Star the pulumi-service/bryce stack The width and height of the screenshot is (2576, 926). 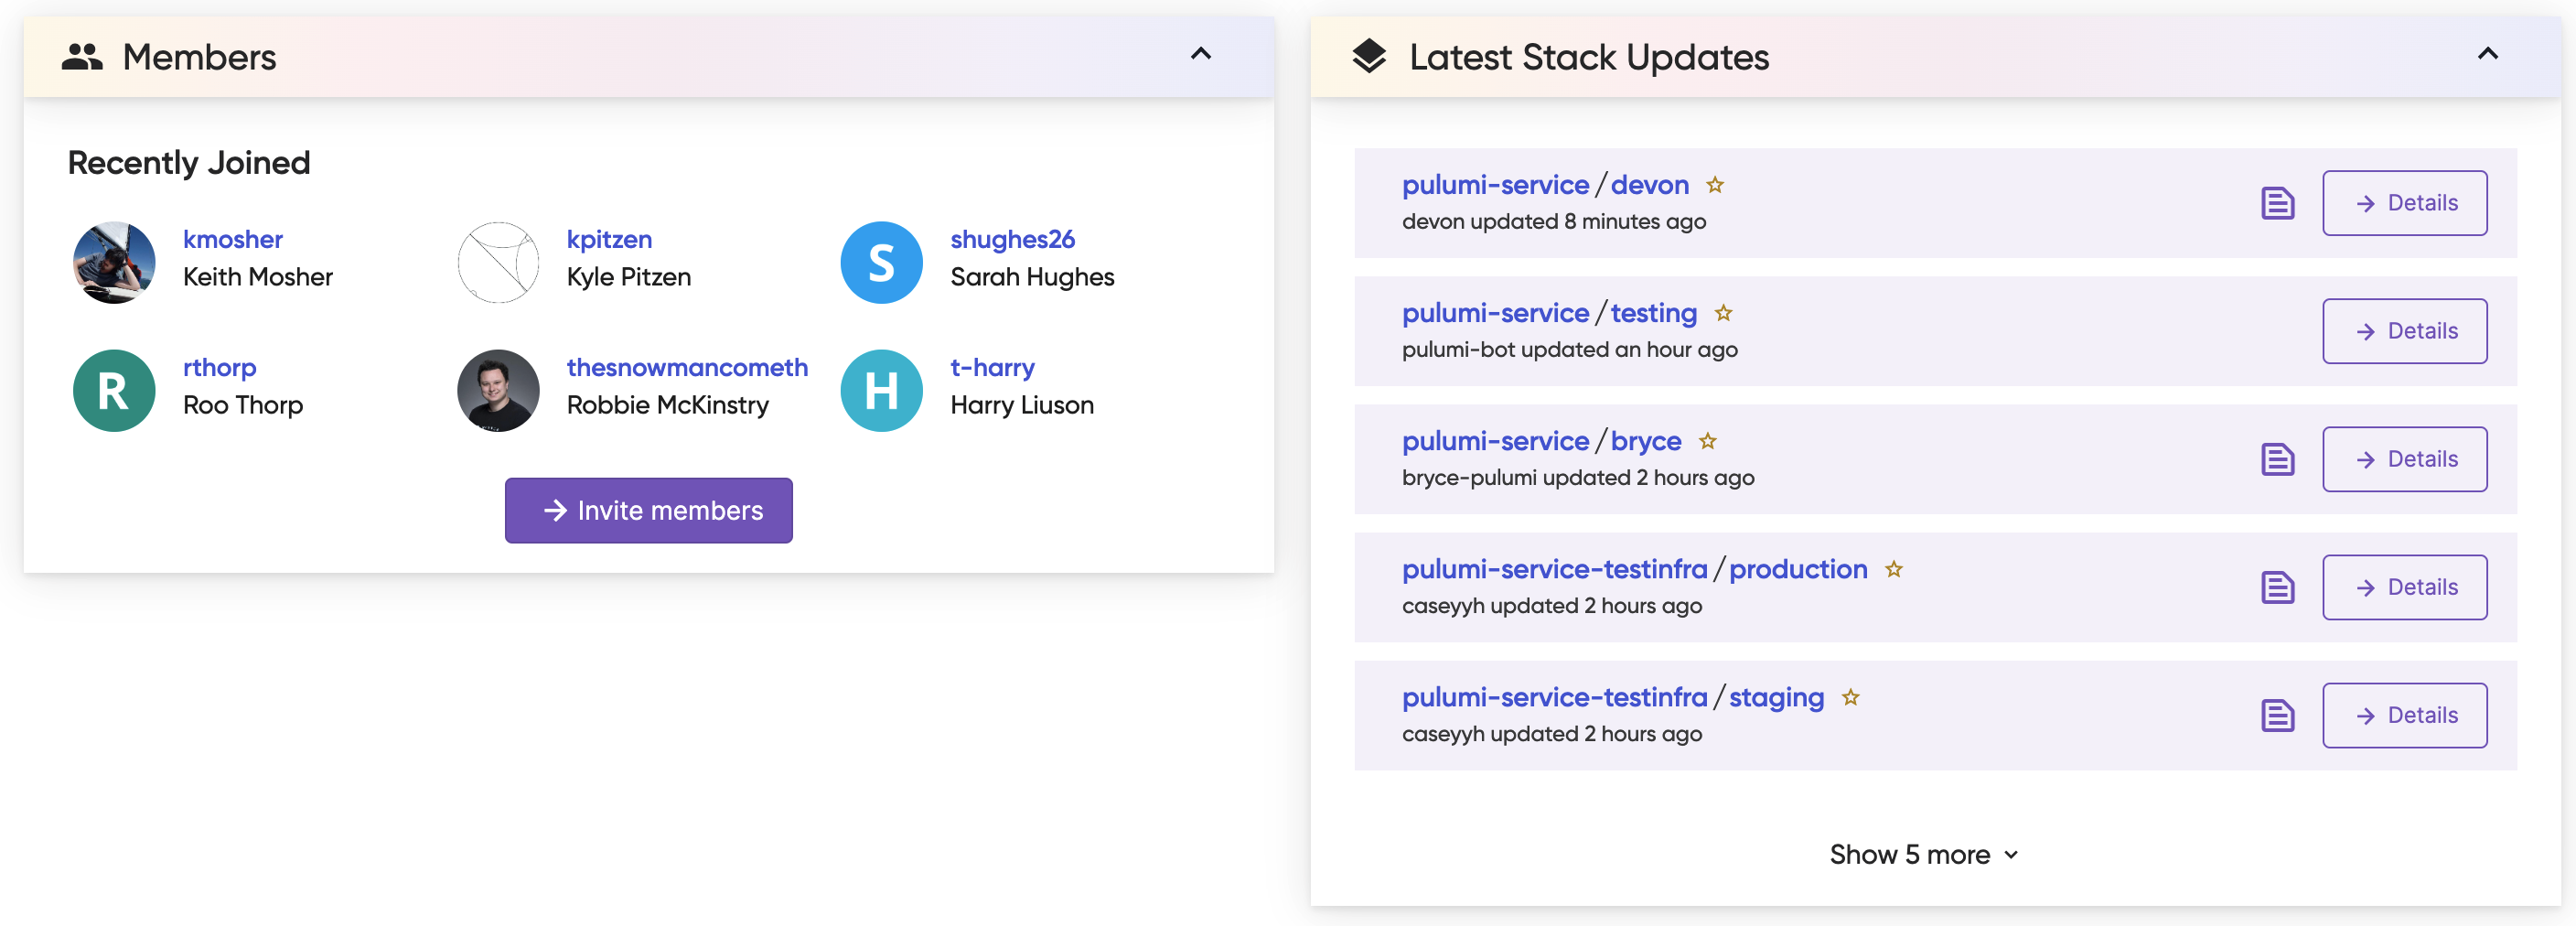tap(1708, 441)
